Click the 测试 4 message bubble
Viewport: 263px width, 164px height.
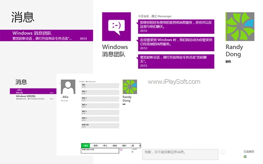pos(100,106)
